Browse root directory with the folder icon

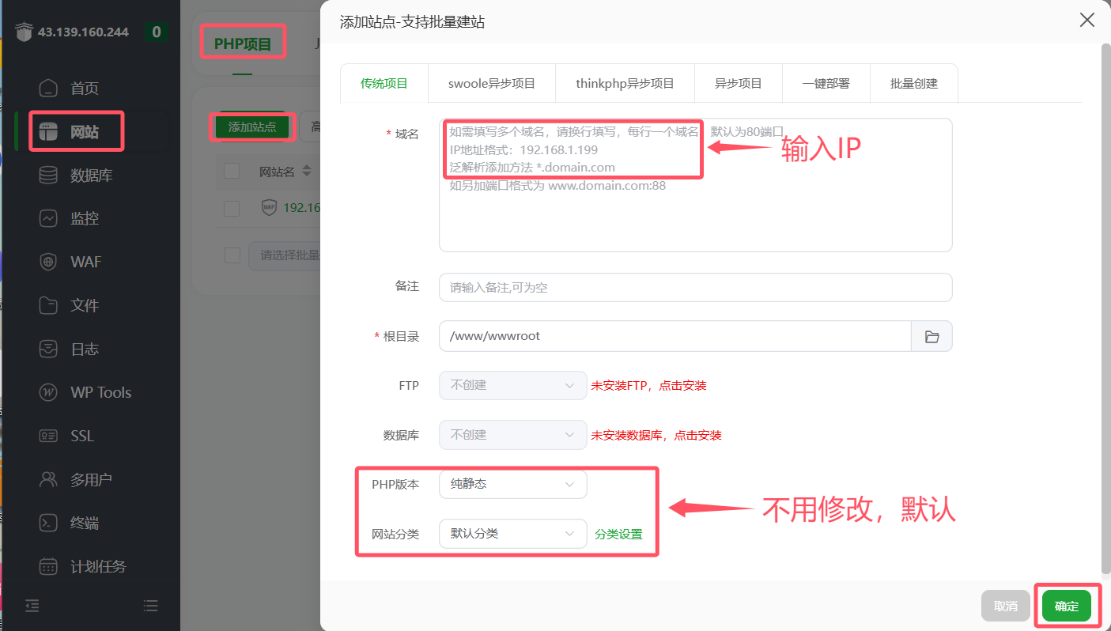[x=932, y=335]
